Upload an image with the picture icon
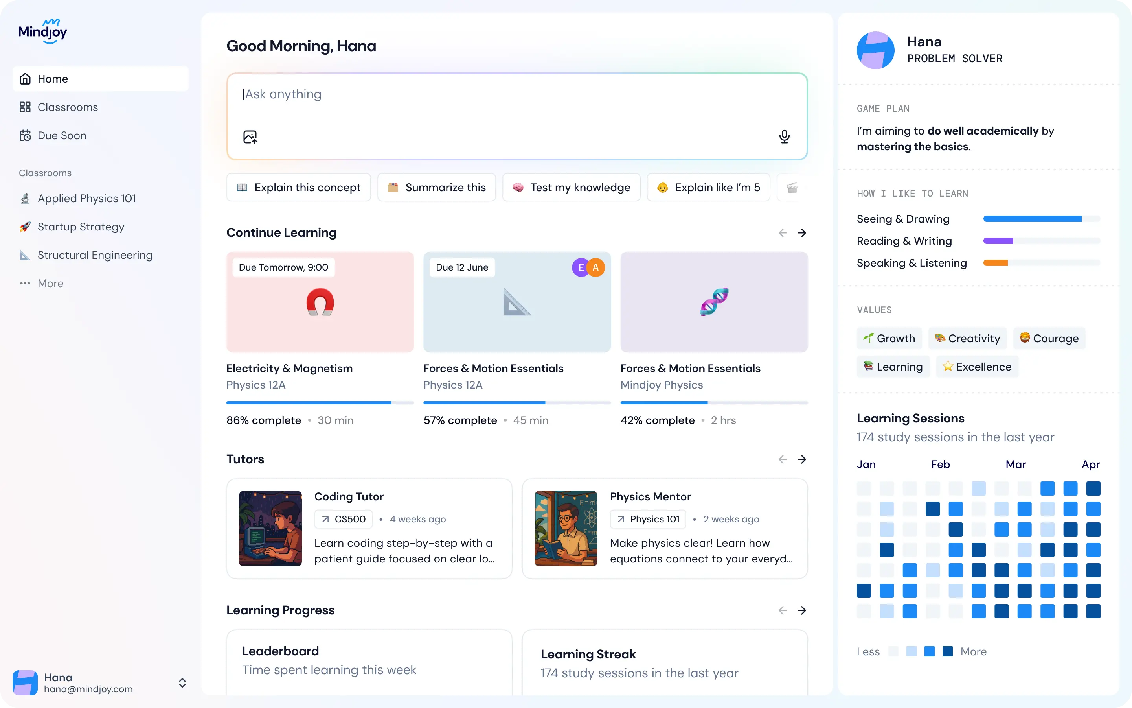This screenshot has width=1132, height=708. 250,136
